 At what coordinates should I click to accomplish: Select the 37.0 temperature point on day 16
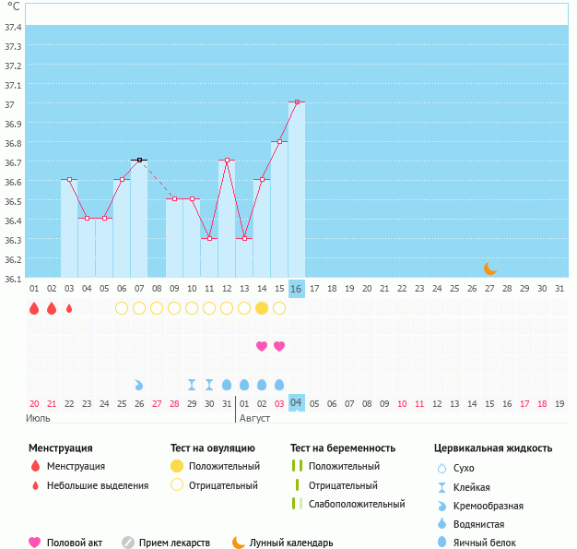click(297, 102)
